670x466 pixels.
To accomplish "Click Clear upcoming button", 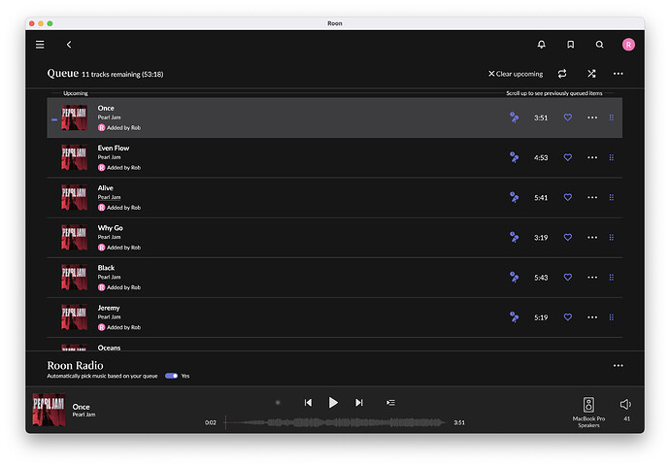I will [x=516, y=74].
